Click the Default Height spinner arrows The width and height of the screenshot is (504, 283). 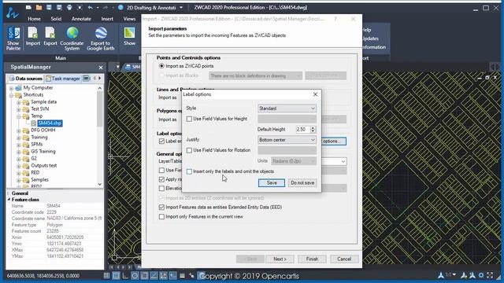click(313, 129)
